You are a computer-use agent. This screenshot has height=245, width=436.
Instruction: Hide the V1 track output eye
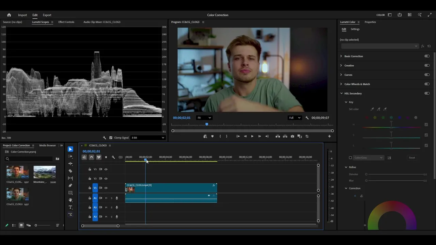[106, 188]
